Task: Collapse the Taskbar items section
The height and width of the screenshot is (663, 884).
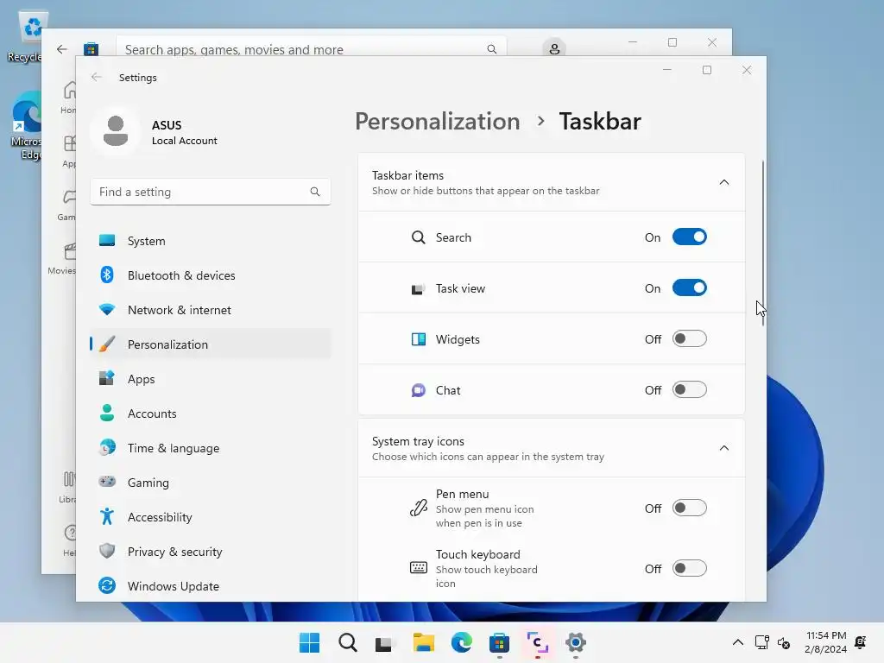Action: coord(724,182)
